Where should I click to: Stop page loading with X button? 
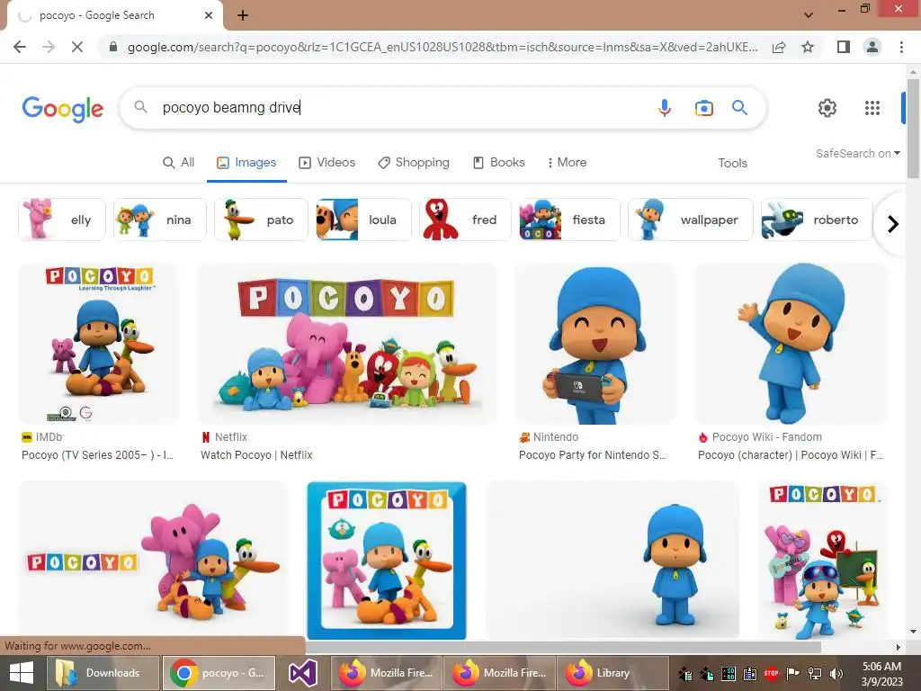click(x=77, y=47)
